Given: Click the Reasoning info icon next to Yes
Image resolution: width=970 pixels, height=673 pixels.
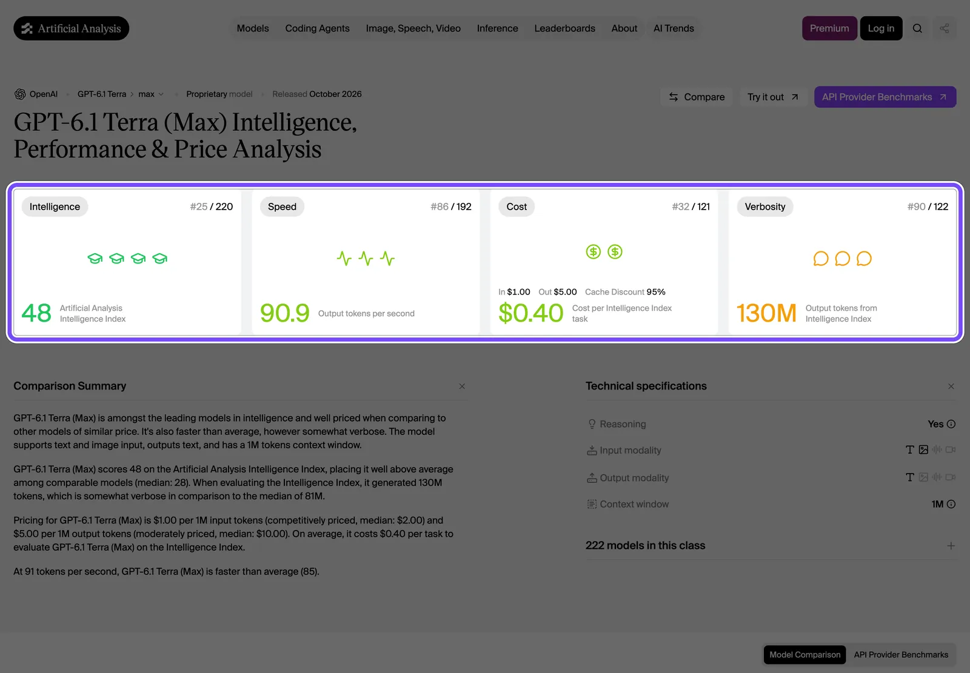Looking at the screenshot, I should (951, 424).
